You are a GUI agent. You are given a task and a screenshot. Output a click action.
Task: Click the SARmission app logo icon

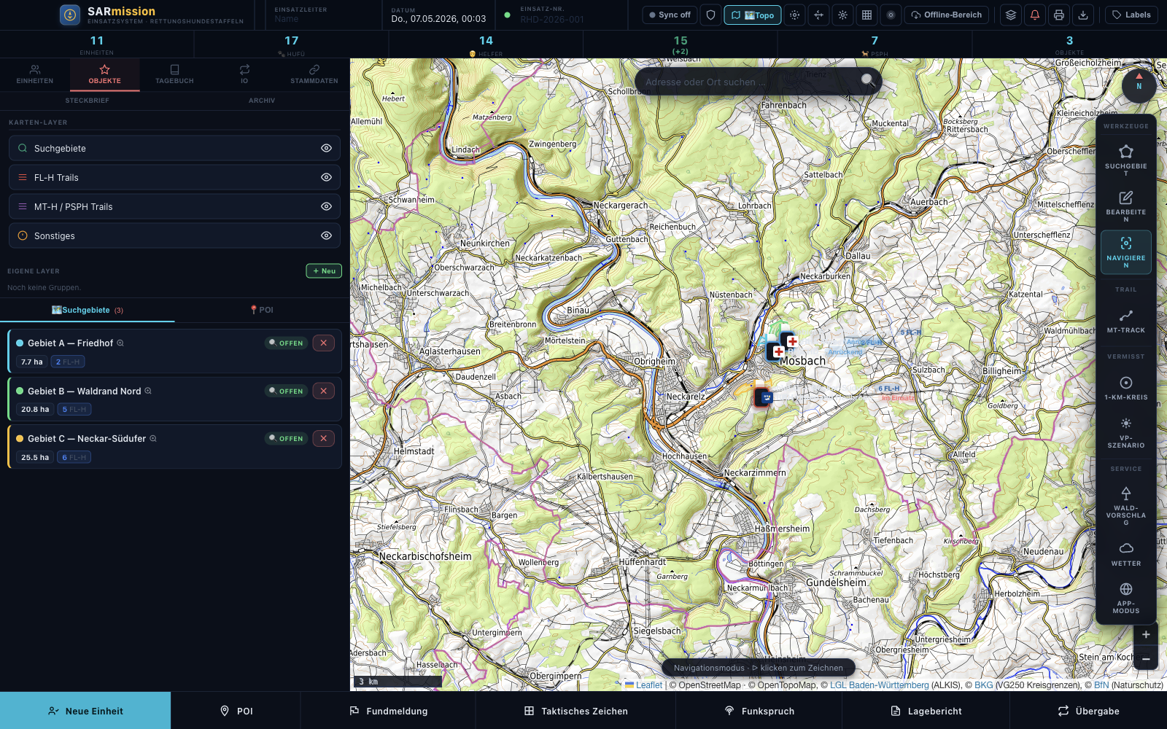(70, 15)
